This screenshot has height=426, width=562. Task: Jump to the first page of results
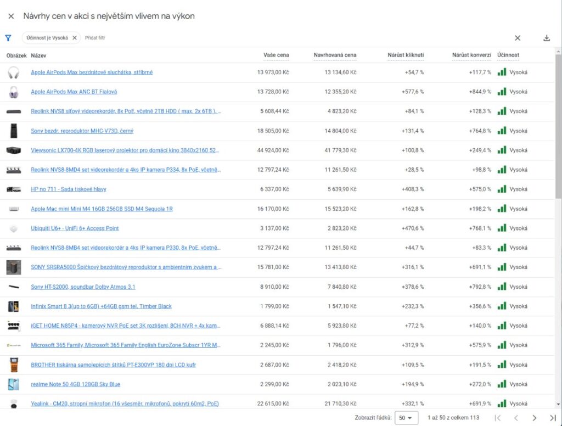point(497,418)
